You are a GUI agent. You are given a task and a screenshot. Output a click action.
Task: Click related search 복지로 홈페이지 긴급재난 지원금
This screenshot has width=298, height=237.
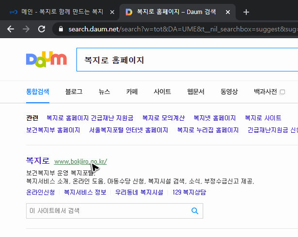90,118
